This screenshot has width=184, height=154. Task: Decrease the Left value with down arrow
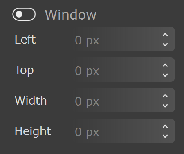pyautogui.click(x=165, y=44)
